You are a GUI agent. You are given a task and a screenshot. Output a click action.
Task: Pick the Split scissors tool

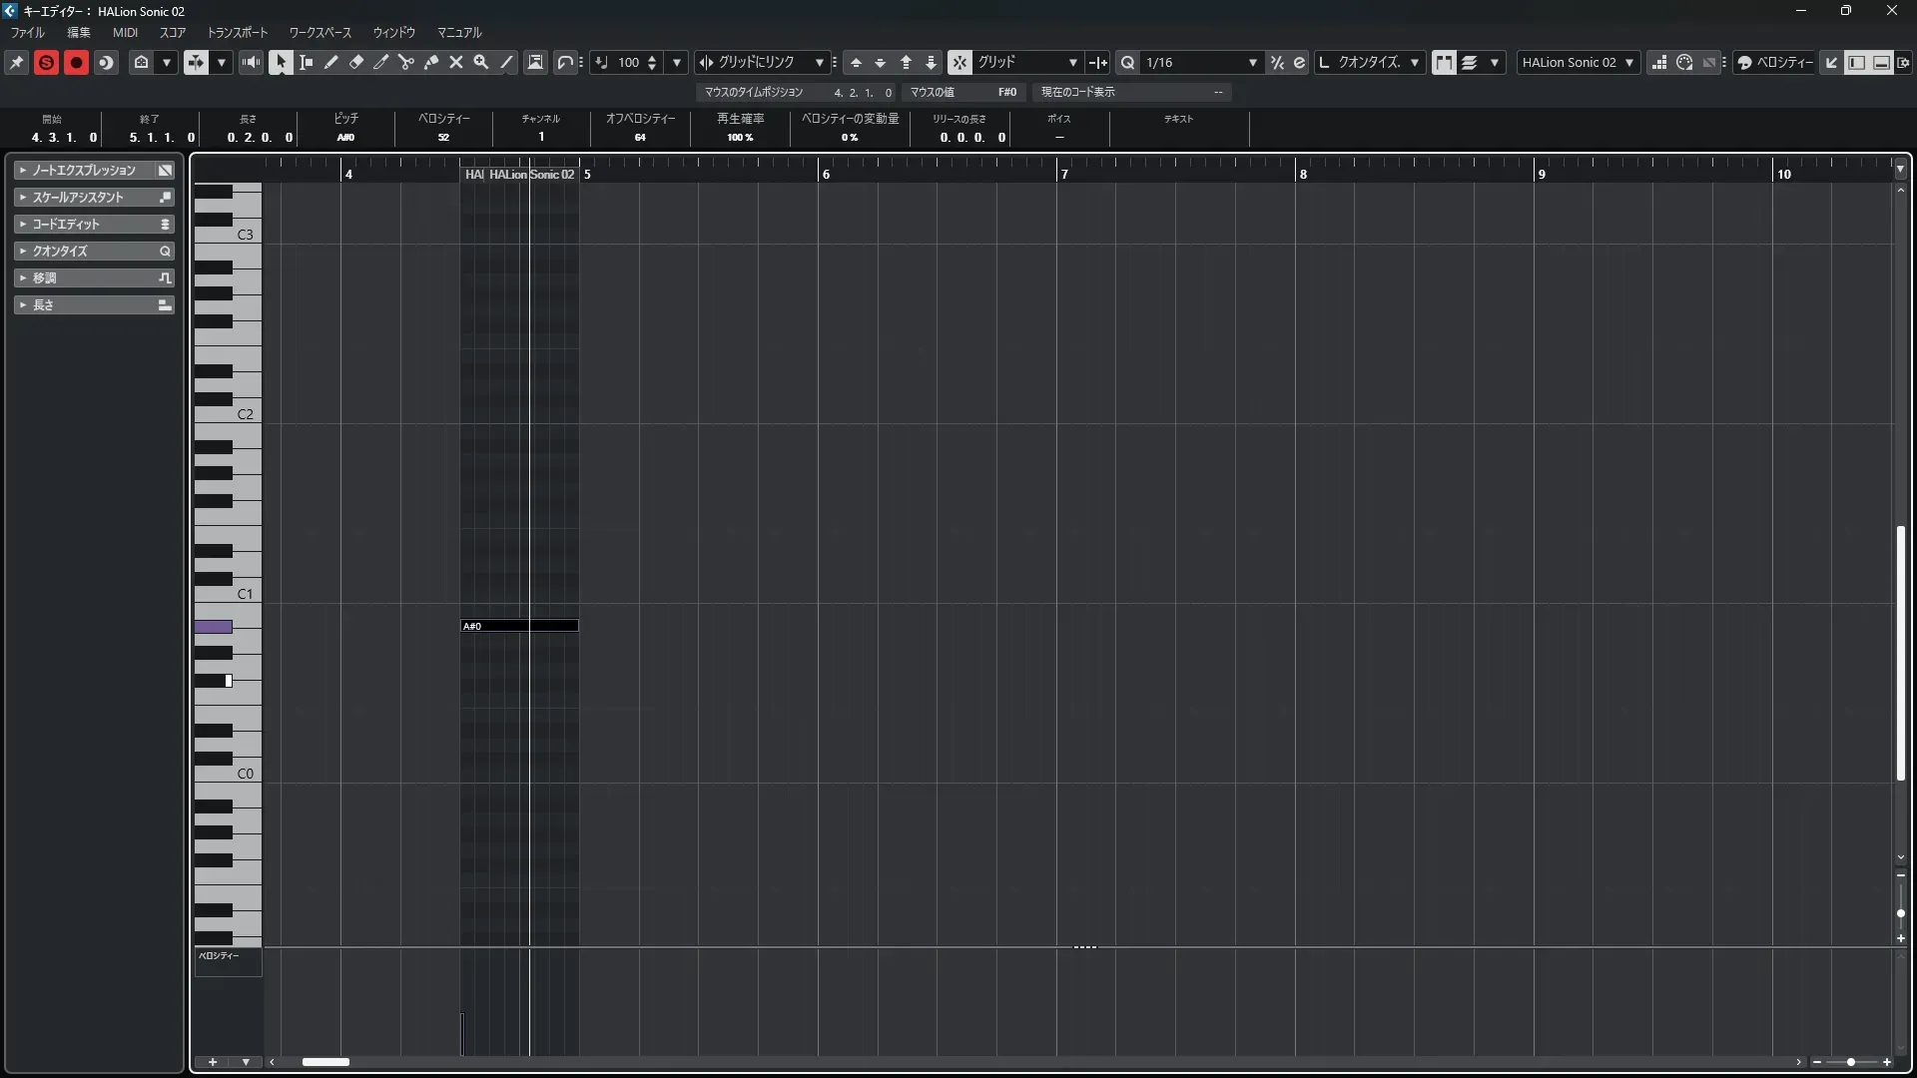406,62
